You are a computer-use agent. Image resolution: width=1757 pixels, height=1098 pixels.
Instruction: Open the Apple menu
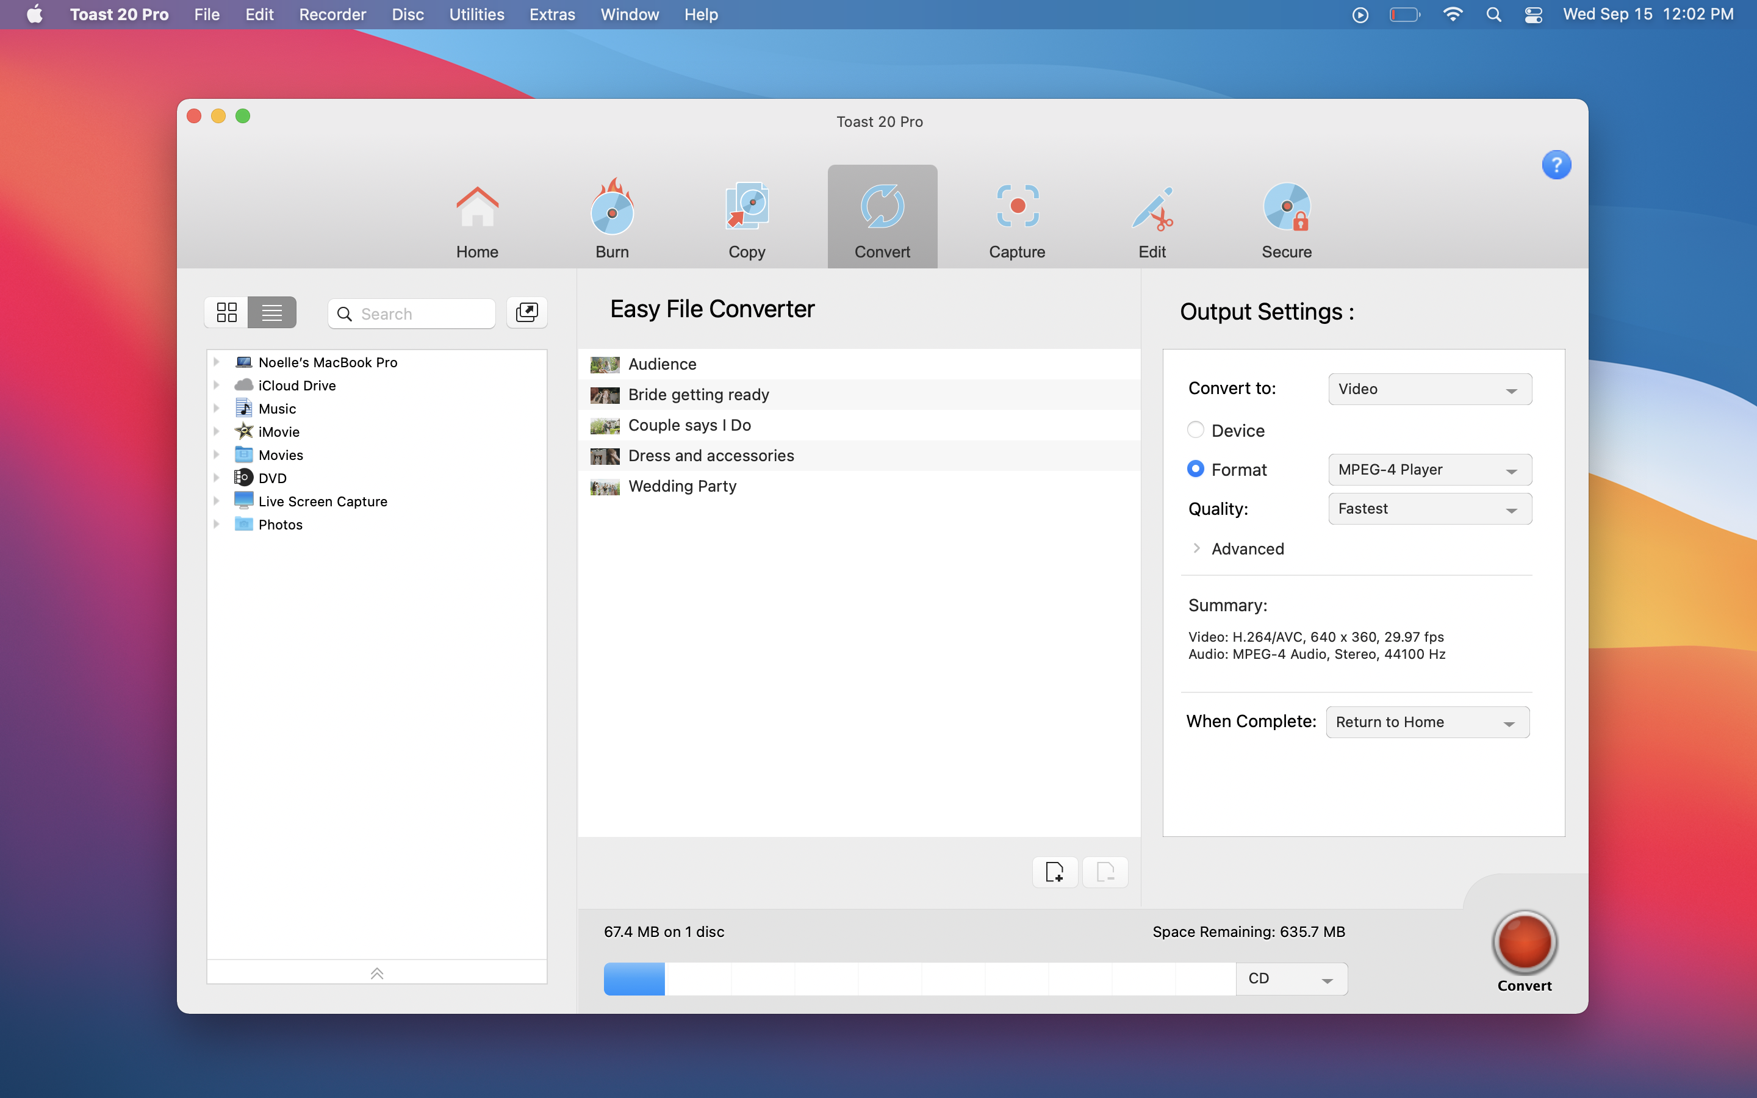point(34,15)
